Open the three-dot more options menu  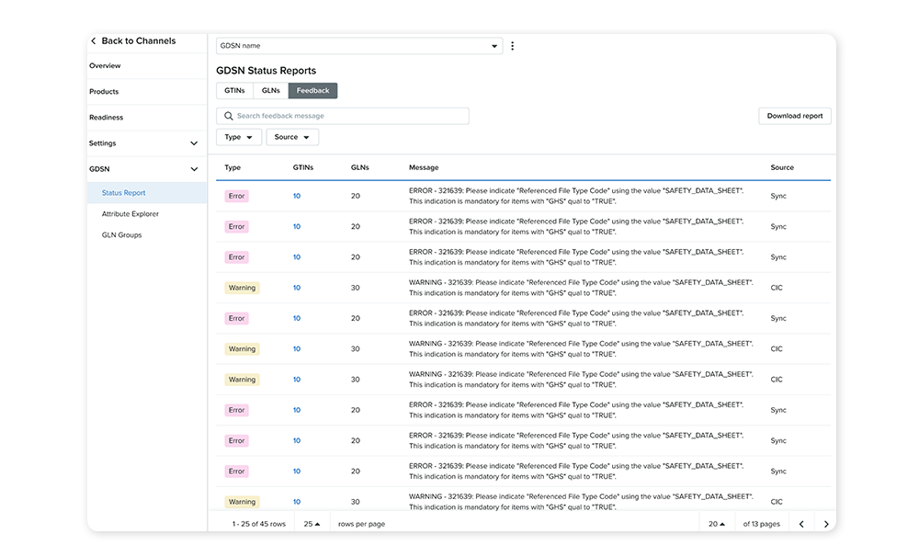click(512, 46)
